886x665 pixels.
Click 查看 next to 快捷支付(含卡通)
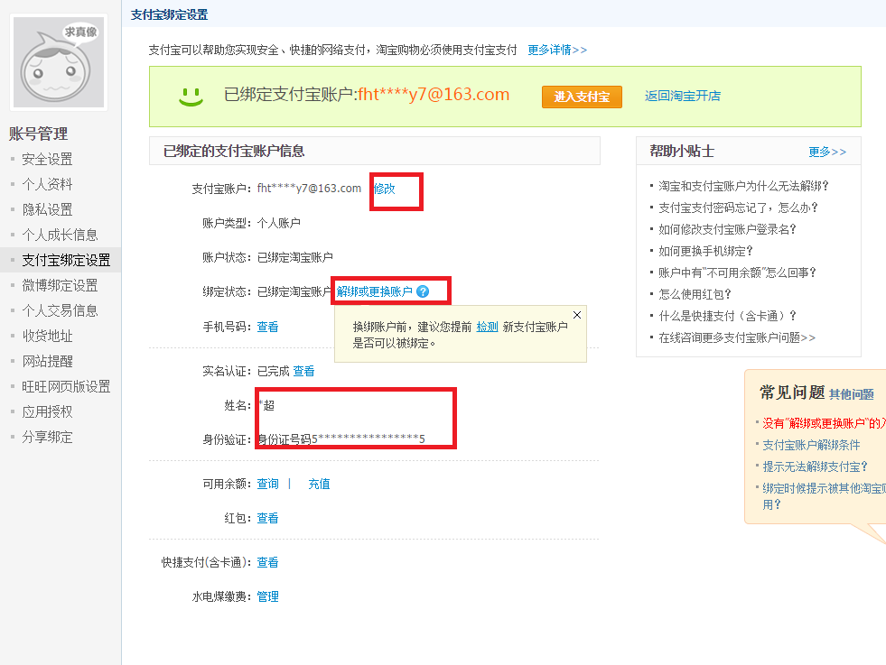[268, 562]
